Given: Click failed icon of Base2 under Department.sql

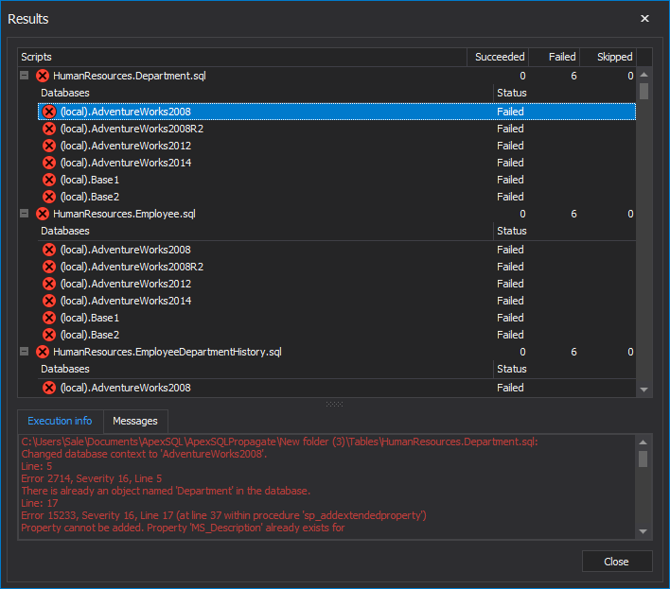Looking at the screenshot, I should [x=49, y=197].
